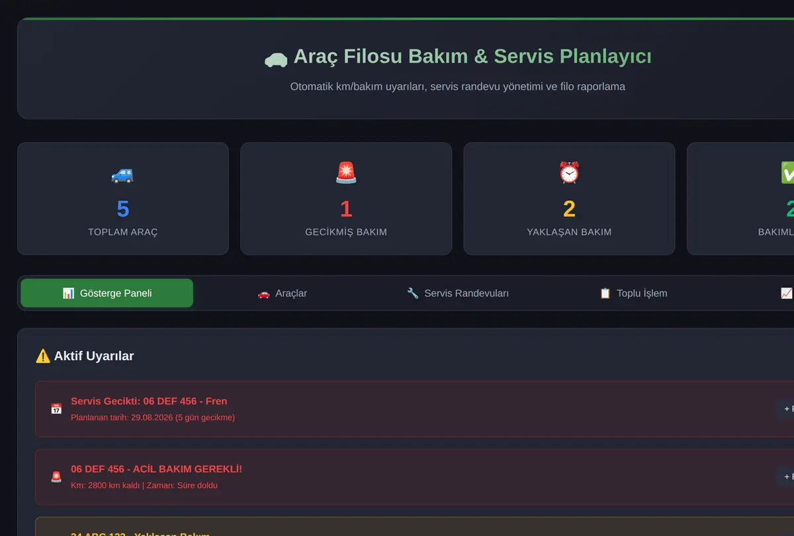Click the Yaklaşan Bakım count 2
The image size is (794, 536).
point(569,209)
